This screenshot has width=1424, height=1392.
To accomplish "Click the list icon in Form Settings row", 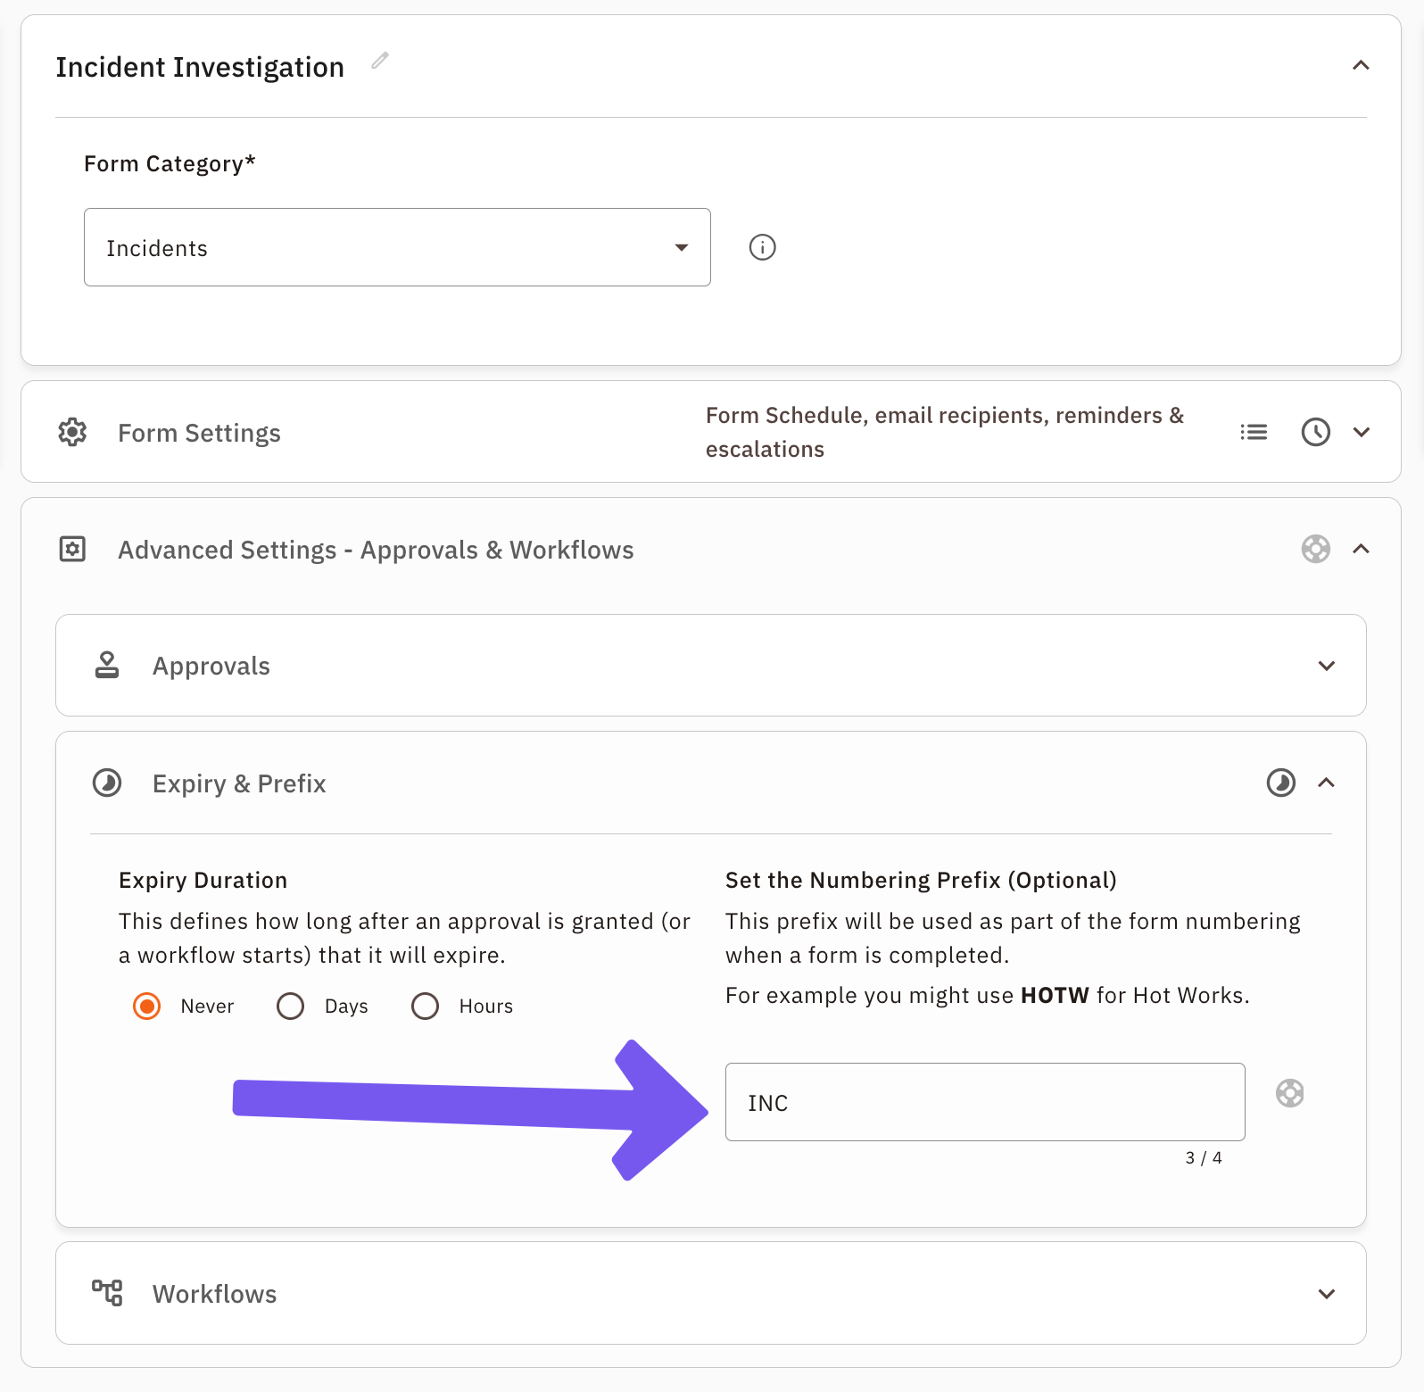I will [x=1254, y=432].
